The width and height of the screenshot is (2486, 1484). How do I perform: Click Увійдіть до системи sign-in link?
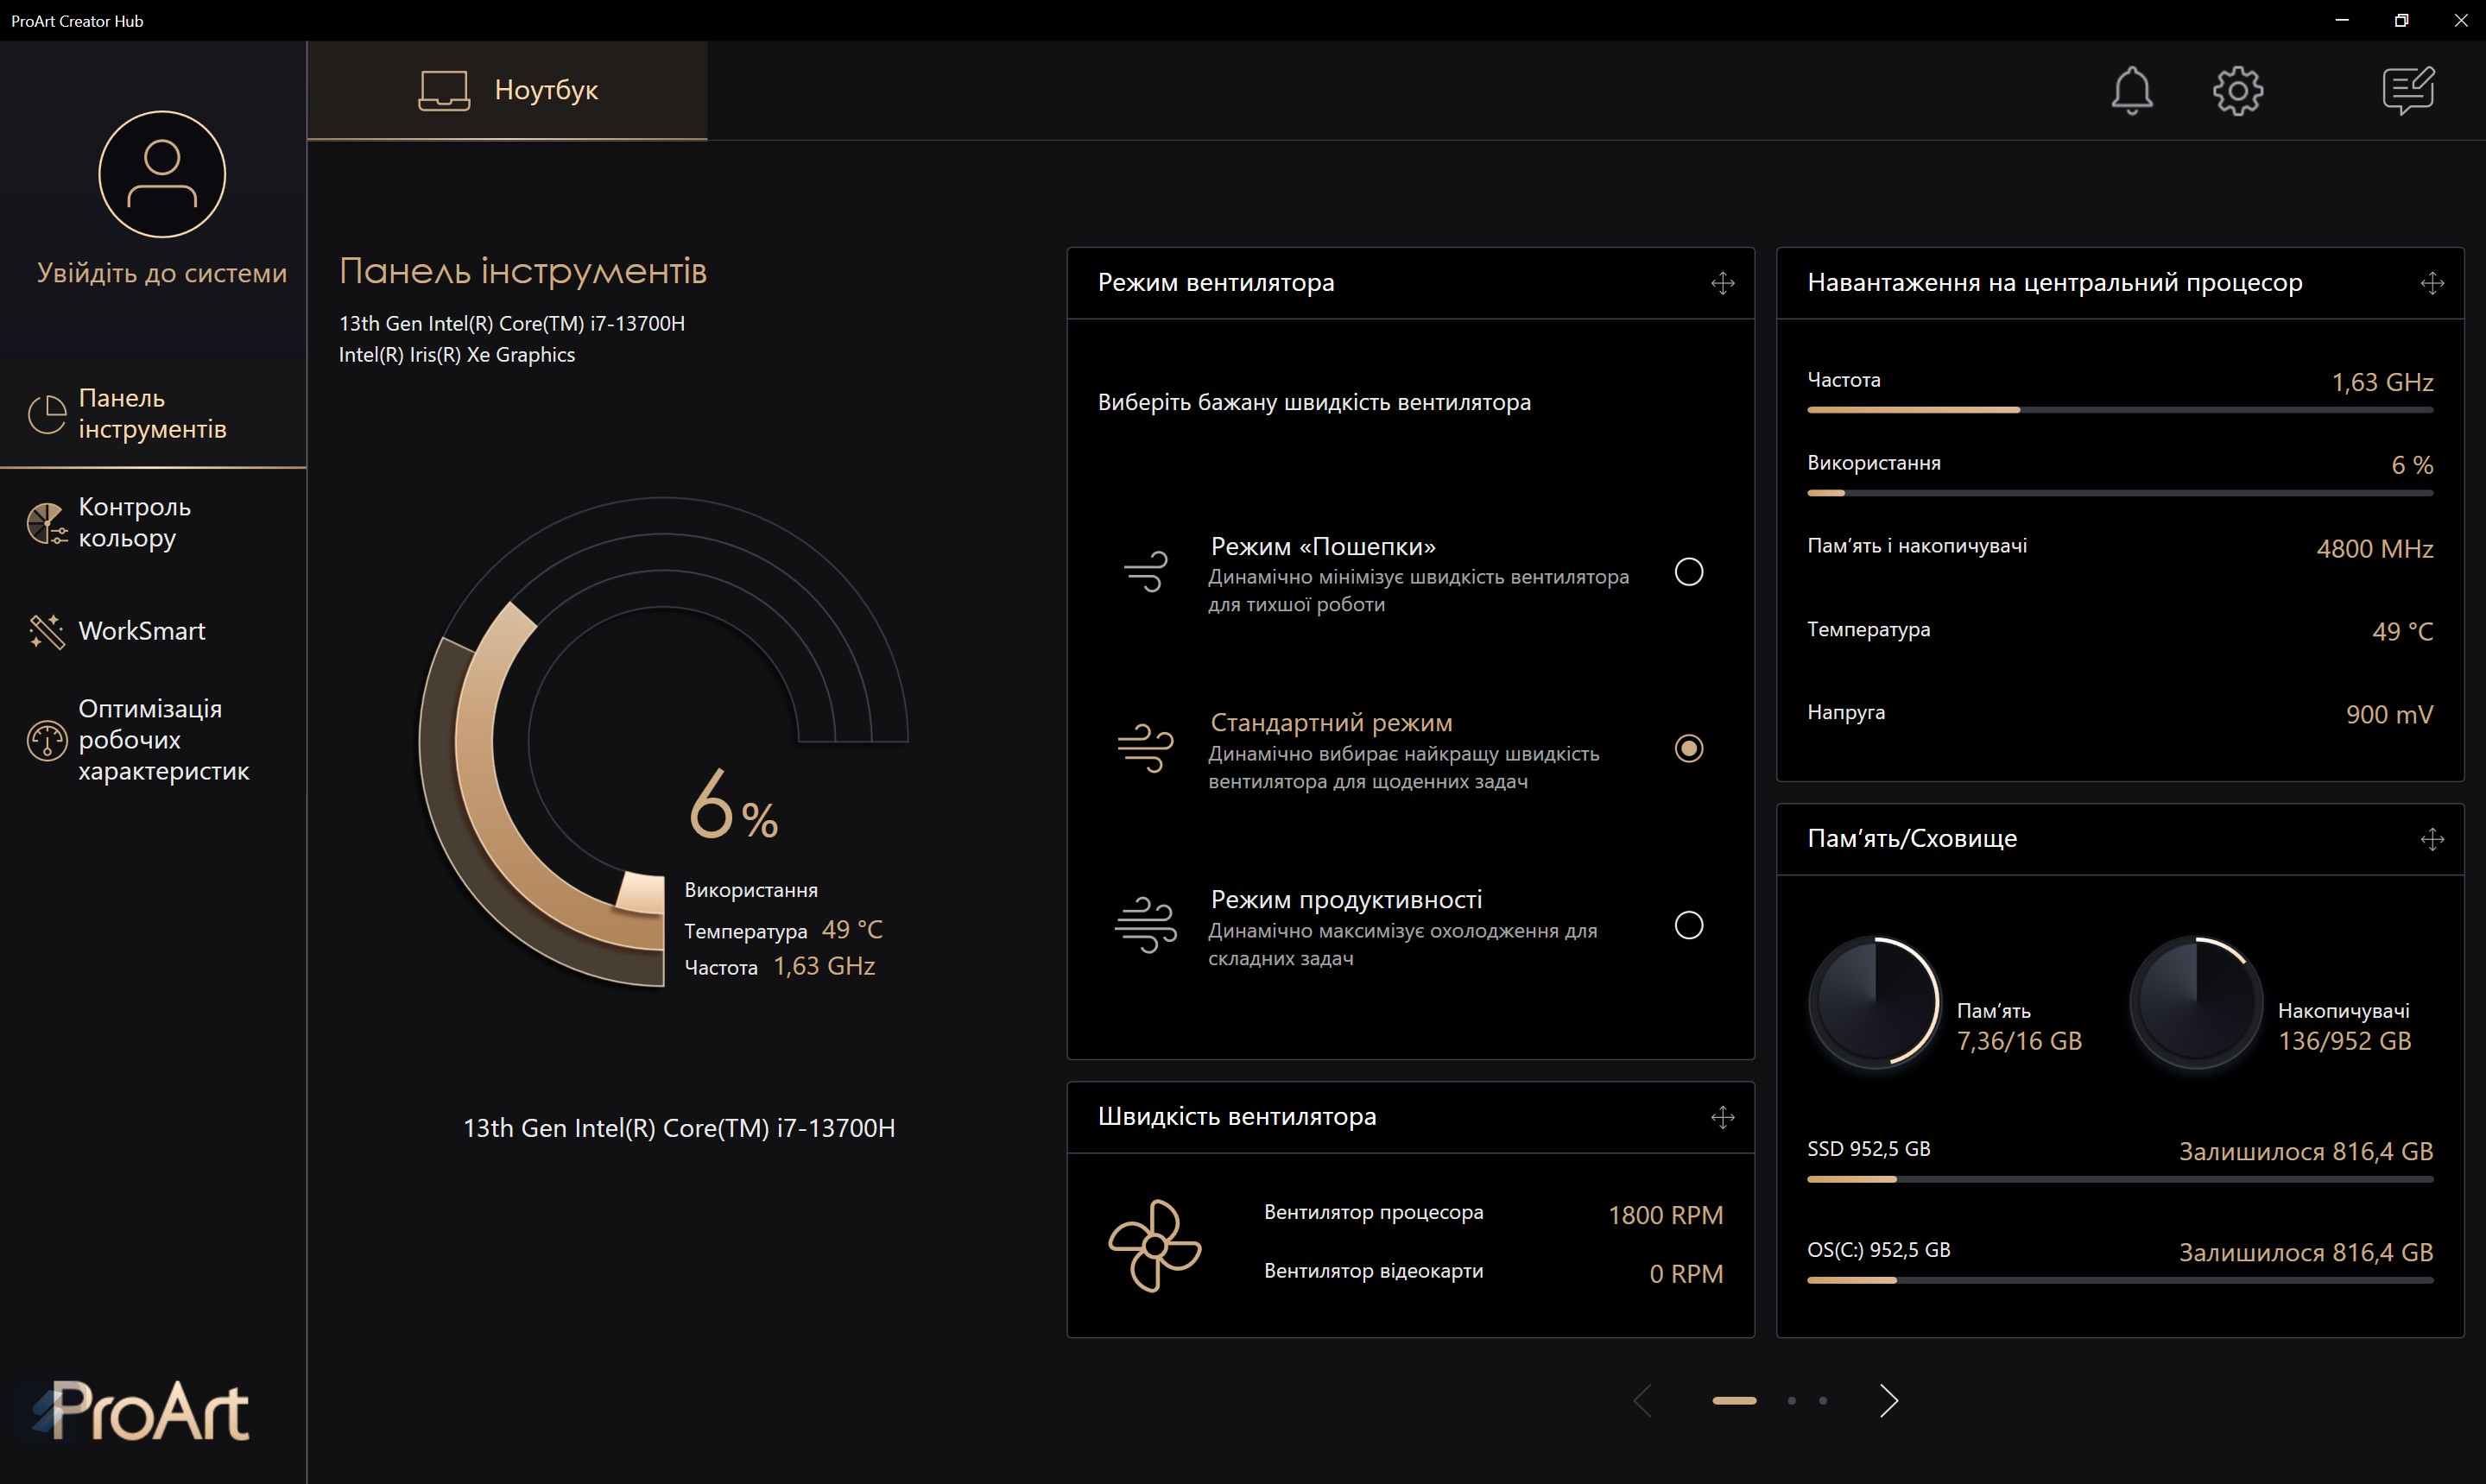click(162, 273)
